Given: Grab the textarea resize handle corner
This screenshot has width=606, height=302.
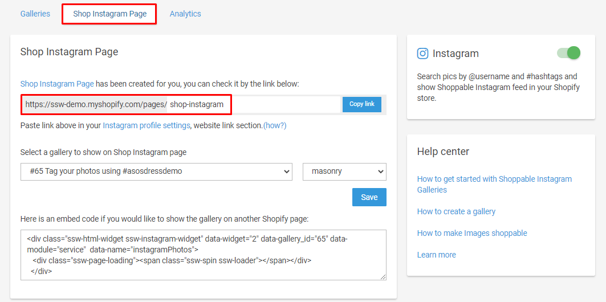Looking at the screenshot, I should coord(383,276).
